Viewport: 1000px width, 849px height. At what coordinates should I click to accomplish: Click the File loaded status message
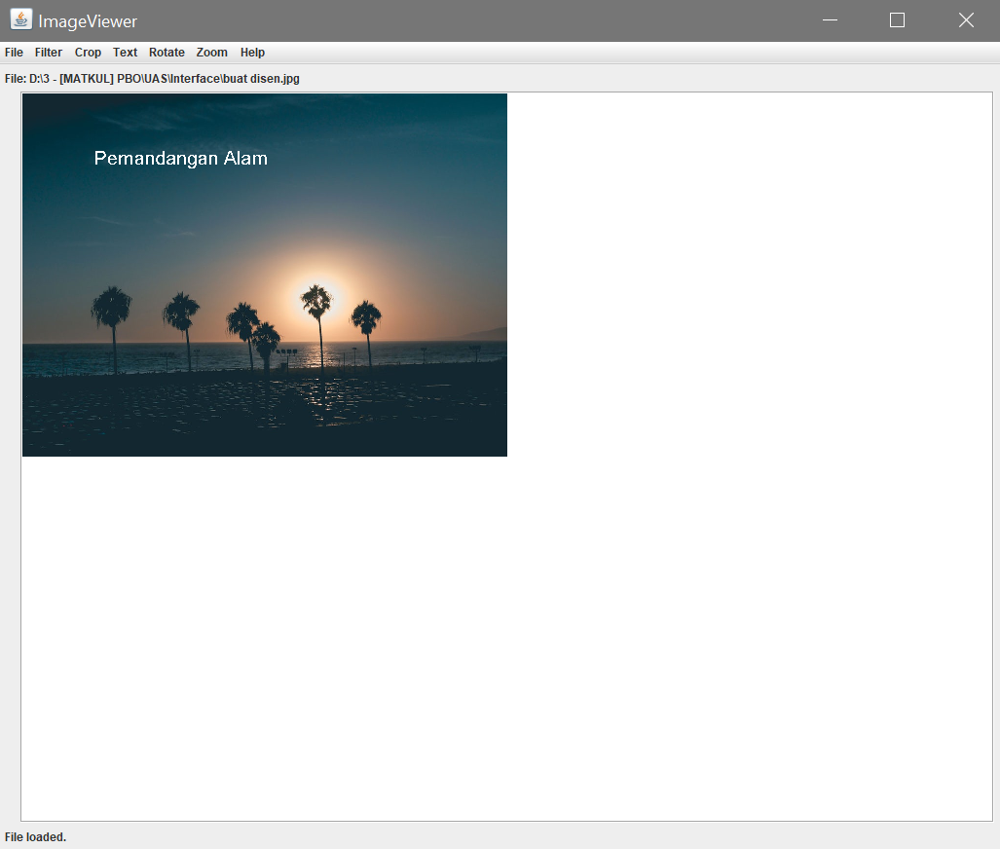[x=33, y=836]
